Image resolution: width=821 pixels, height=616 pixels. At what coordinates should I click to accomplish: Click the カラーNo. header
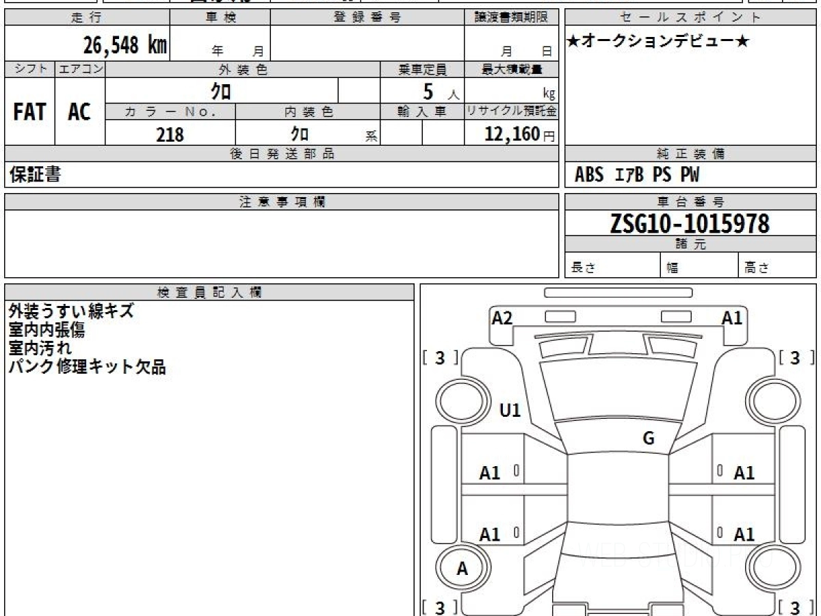[170, 112]
